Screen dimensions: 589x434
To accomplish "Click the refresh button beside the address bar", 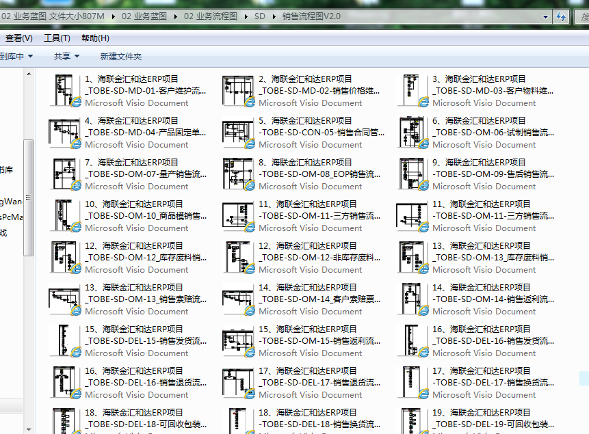I will point(562,16).
